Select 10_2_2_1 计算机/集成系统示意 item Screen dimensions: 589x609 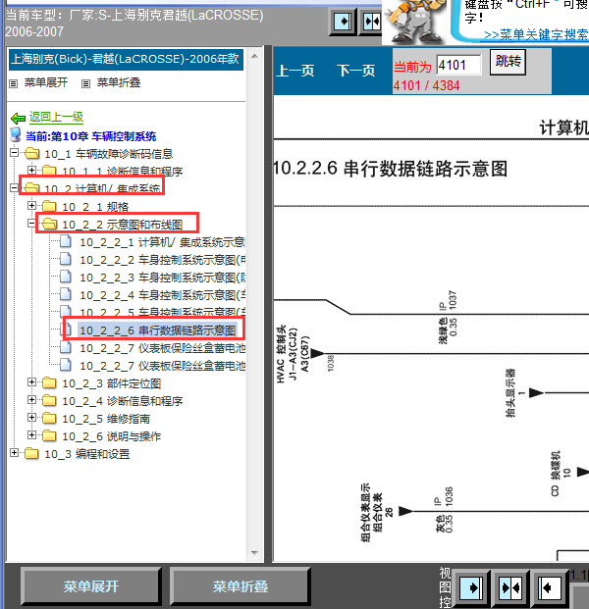pyautogui.click(x=162, y=242)
